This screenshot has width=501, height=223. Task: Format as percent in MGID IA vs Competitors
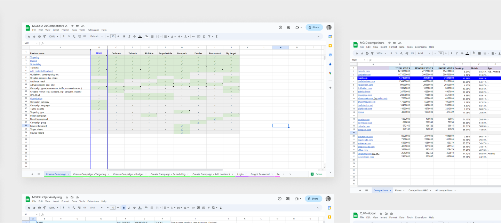tap(69, 36)
